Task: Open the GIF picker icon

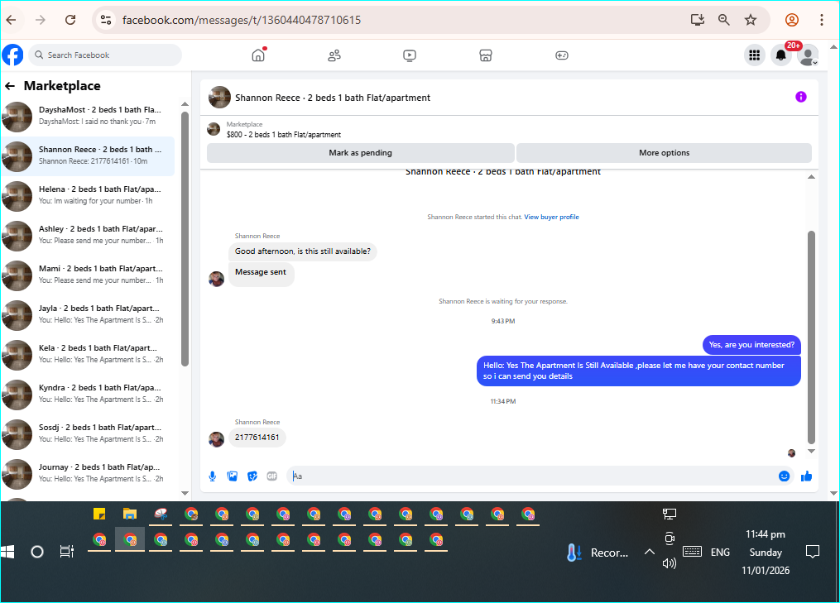Action: tap(272, 476)
